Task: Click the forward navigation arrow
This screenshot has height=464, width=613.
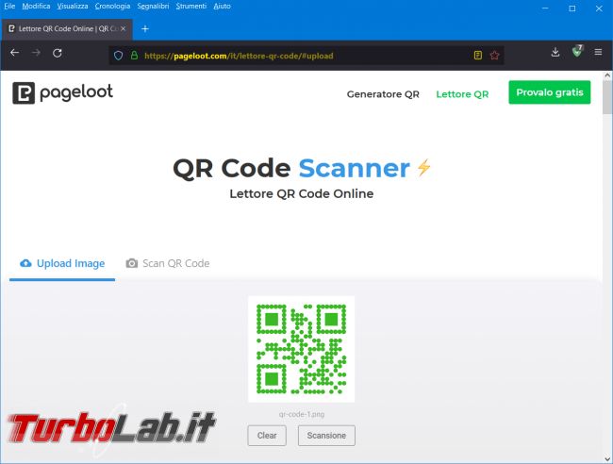Action: pyautogui.click(x=36, y=53)
